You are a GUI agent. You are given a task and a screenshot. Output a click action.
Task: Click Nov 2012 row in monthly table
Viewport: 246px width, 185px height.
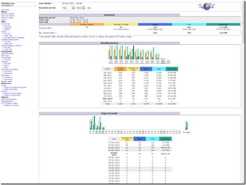(x=140, y=99)
